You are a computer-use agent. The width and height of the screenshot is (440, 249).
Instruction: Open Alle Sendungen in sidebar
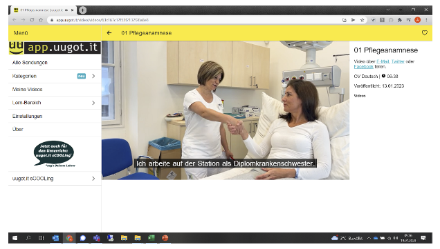55,63
